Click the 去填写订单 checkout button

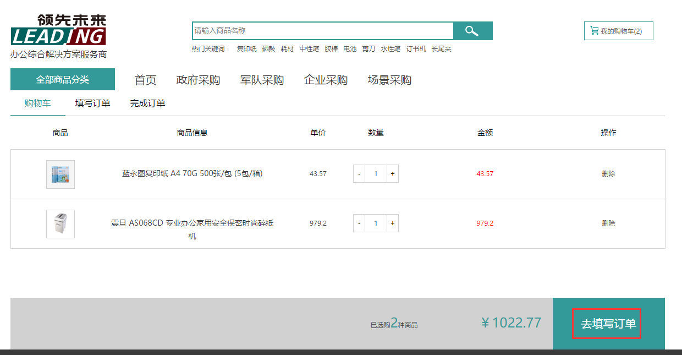[x=608, y=324]
